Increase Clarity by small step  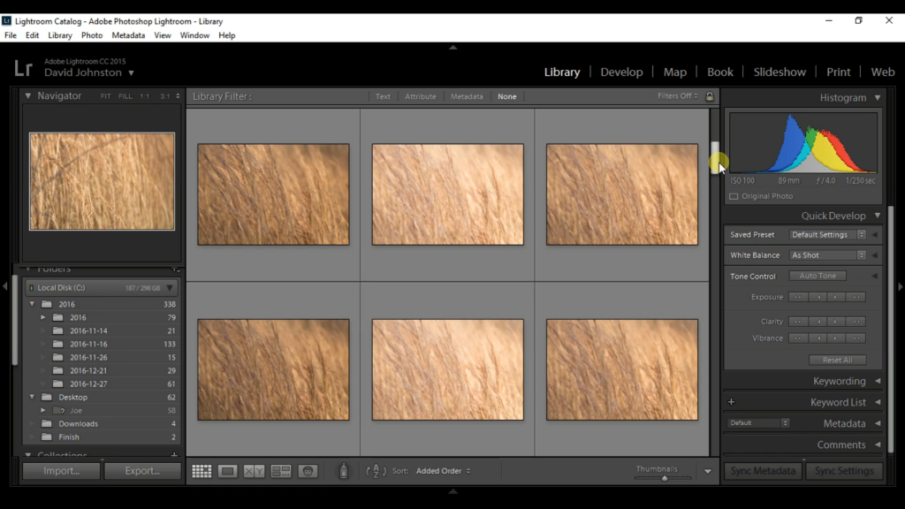point(836,322)
